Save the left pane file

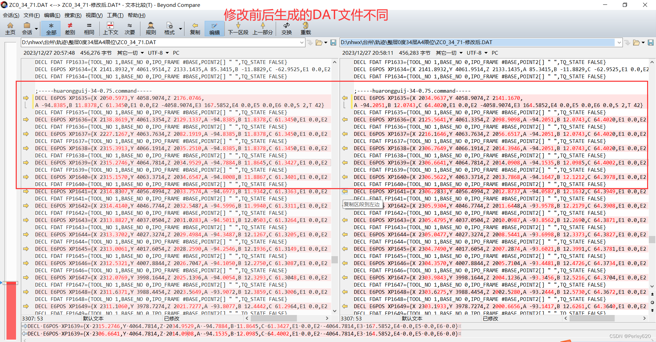pos(333,42)
